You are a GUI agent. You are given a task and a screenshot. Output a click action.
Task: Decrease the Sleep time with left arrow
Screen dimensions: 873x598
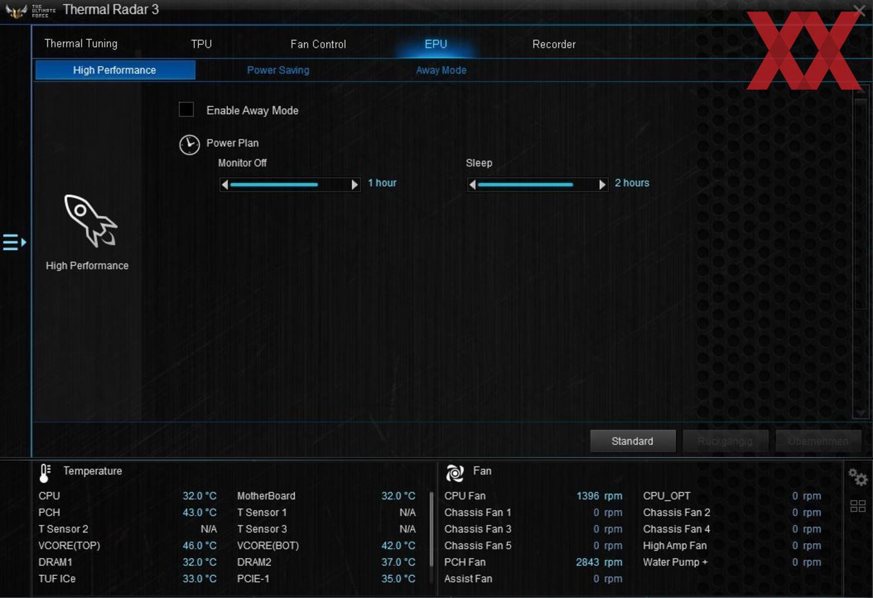click(472, 185)
